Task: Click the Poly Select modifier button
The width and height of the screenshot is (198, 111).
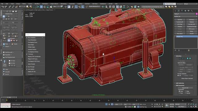Action: 180,34
